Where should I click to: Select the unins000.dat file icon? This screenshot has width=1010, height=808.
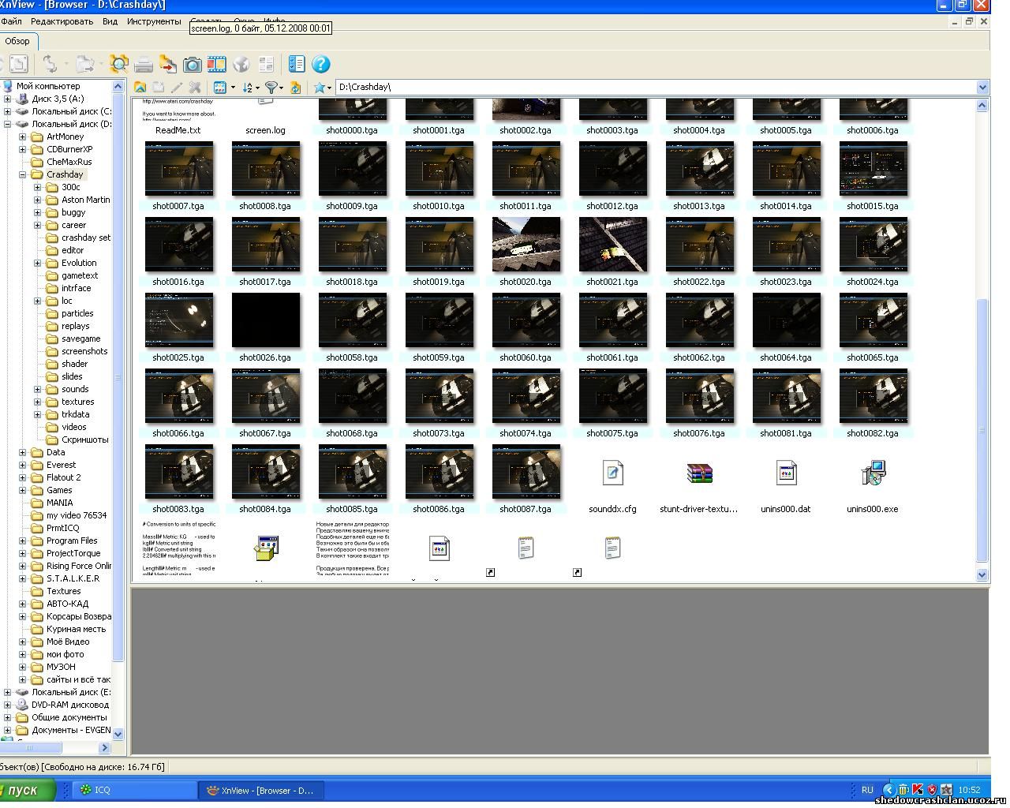786,473
